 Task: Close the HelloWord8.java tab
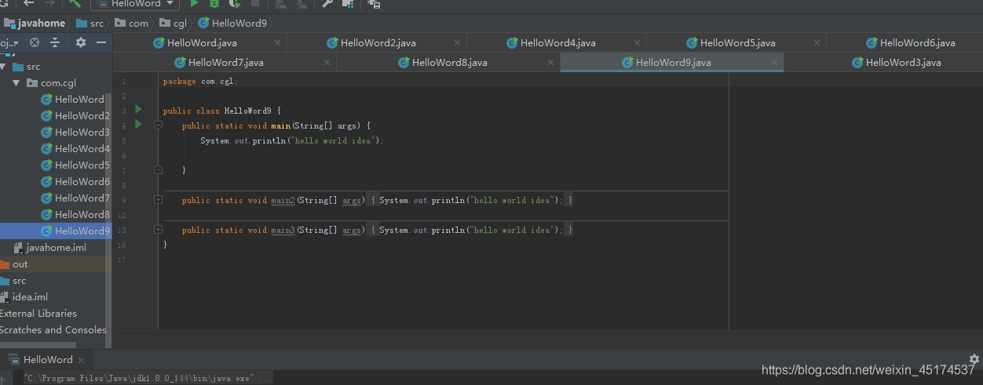tap(551, 62)
